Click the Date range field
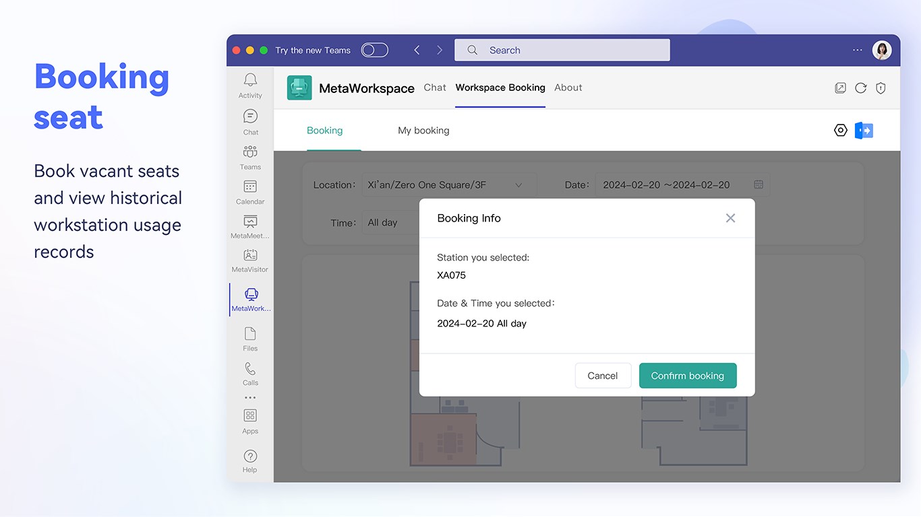The image size is (921, 517). 682,185
